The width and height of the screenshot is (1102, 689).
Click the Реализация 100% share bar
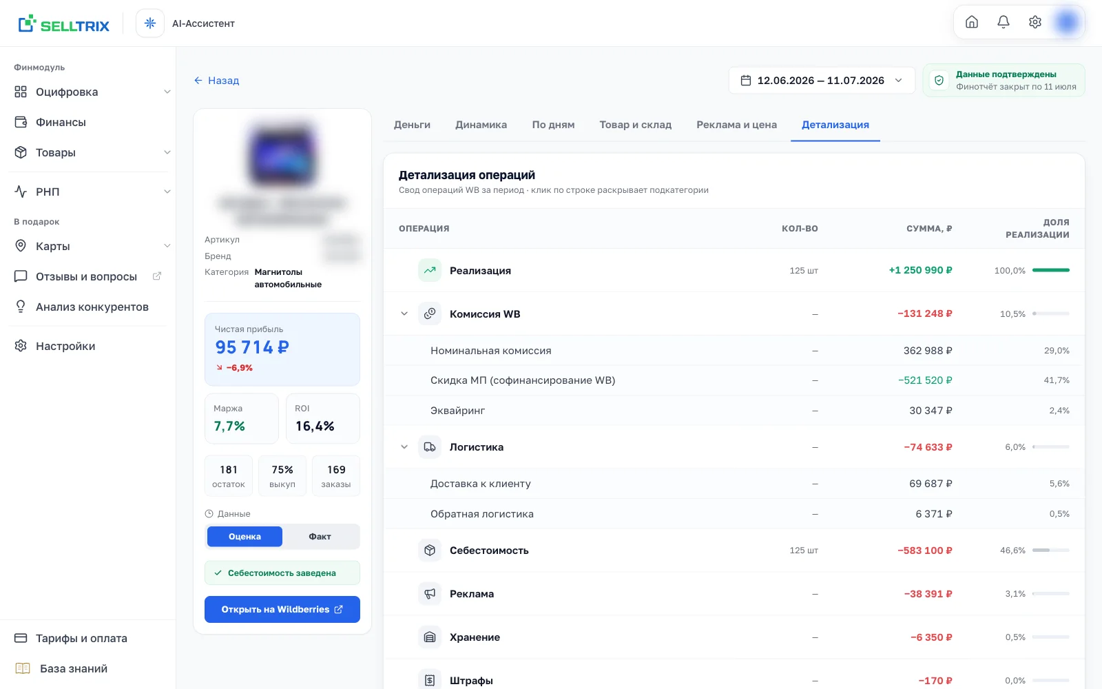pyautogui.click(x=1051, y=270)
